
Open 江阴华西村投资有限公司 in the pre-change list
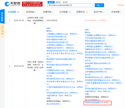point(56,37)
